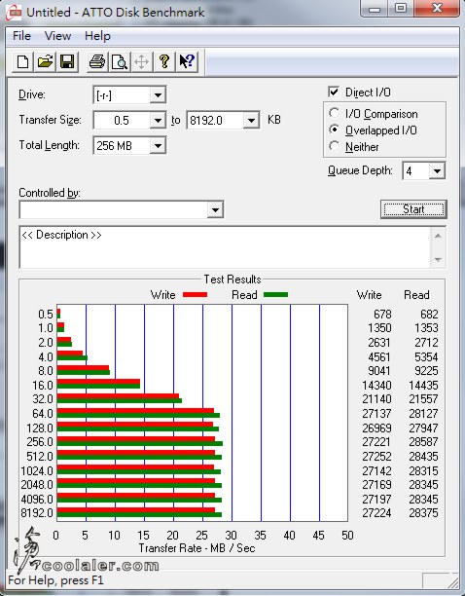Click the ATTO logo in title bar

14,13
